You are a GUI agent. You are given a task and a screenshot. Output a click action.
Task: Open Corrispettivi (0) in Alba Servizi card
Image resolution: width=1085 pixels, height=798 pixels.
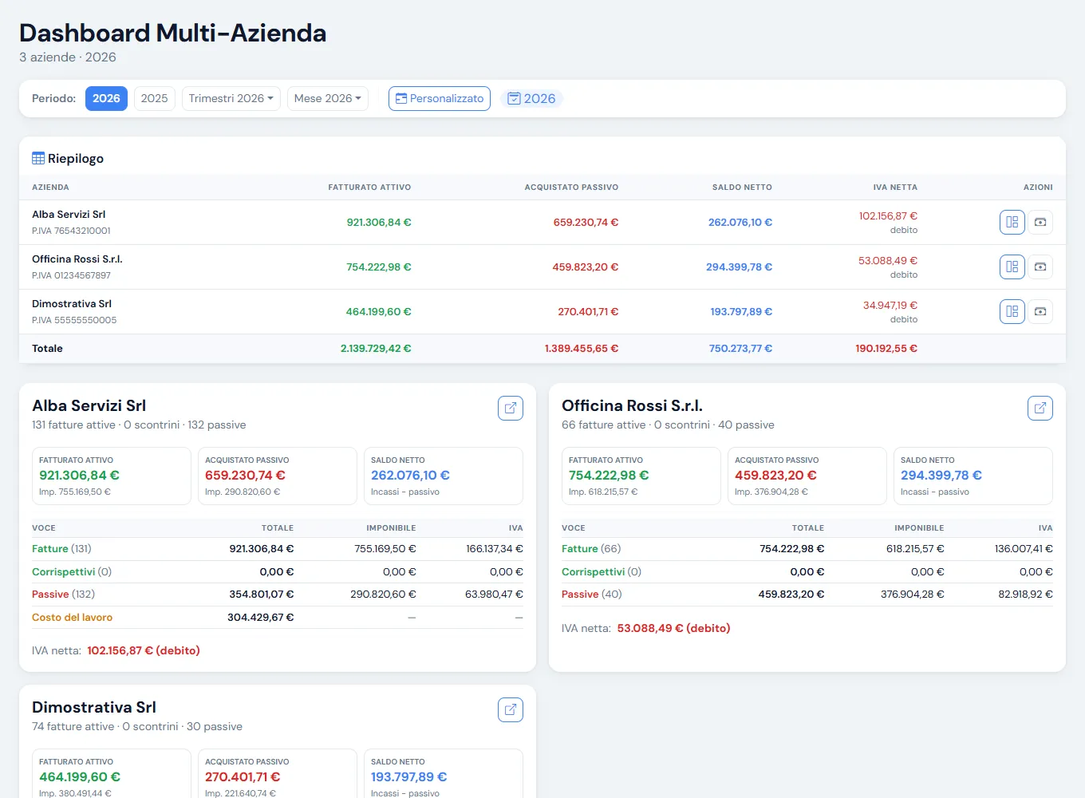(x=72, y=572)
